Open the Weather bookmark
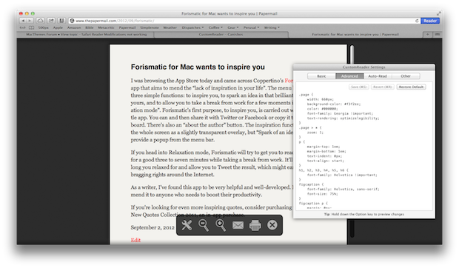459x268 pixels. (x=170, y=27)
